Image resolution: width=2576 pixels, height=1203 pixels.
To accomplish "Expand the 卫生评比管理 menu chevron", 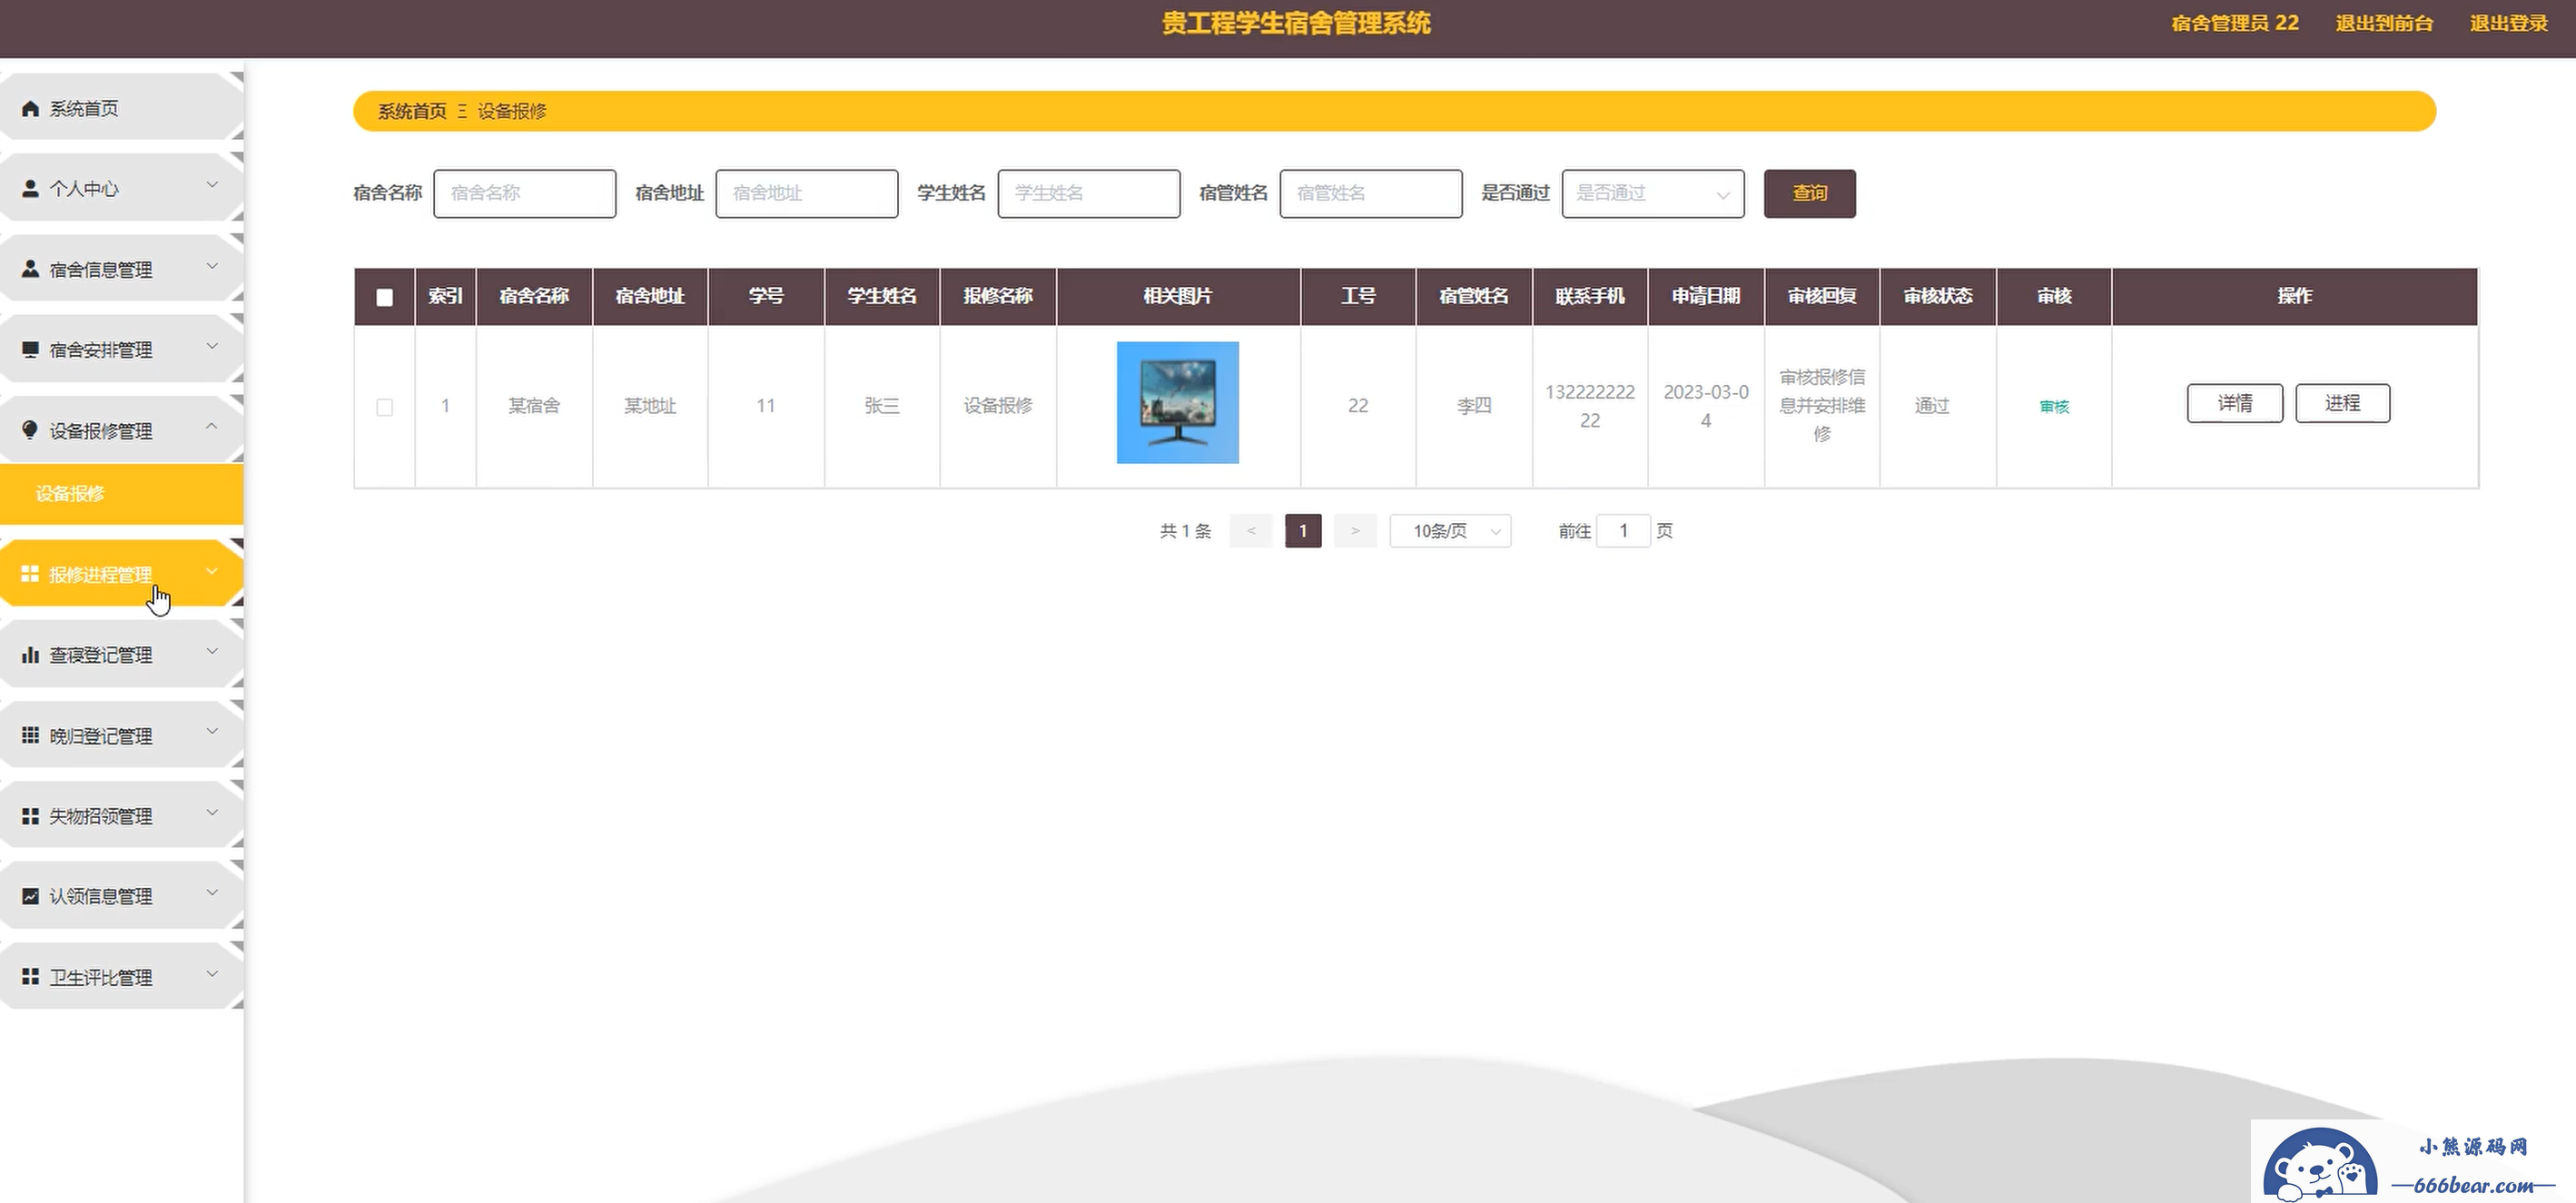I will click(212, 973).
